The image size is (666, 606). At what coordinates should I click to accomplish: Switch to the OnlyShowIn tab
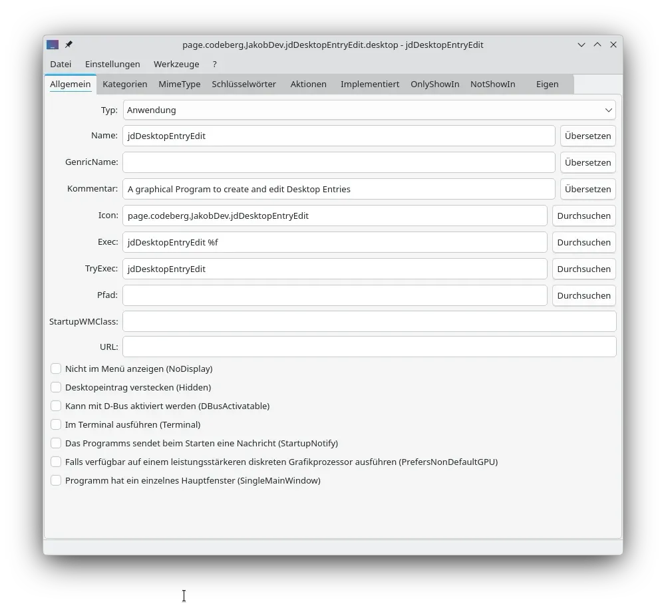[x=435, y=84]
